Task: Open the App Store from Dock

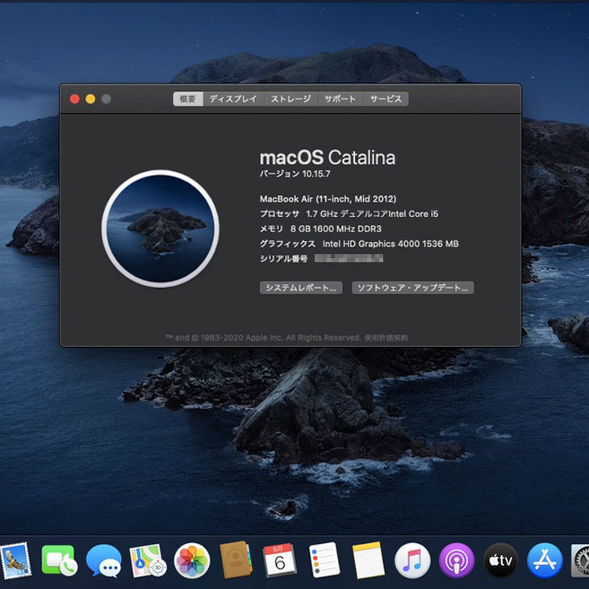Action: [545, 561]
